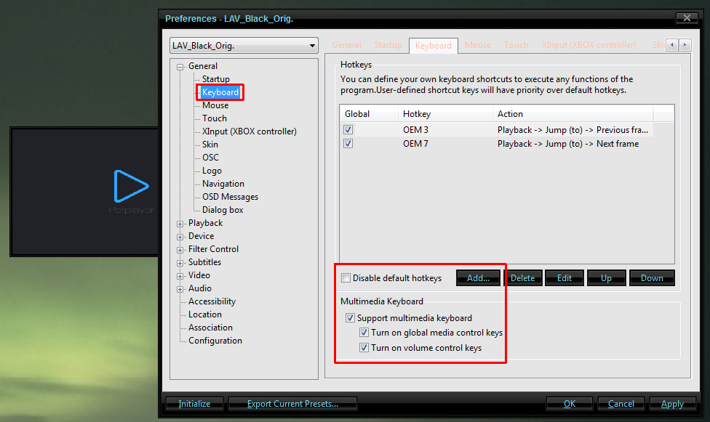Click the Add... hotkey button
The height and width of the screenshot is (422, 710).
478,278
